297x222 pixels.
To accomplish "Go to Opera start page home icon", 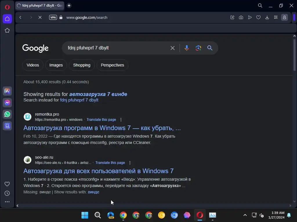I will (x=7, y=19).
